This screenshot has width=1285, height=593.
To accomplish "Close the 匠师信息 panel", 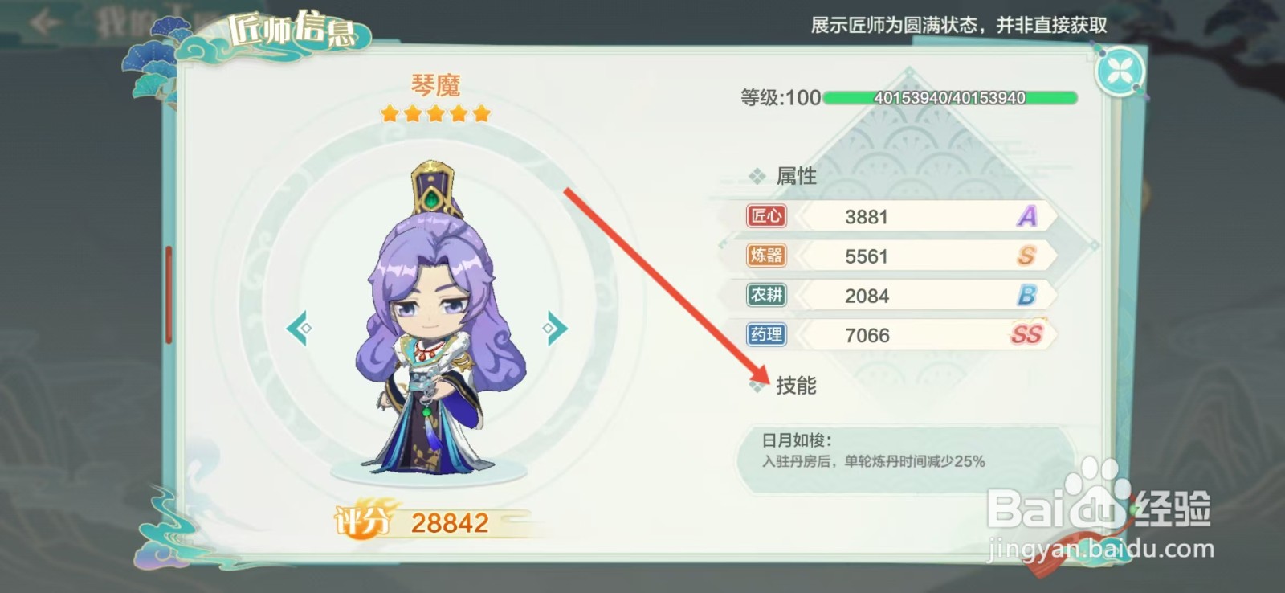I will coord(1120,72).
